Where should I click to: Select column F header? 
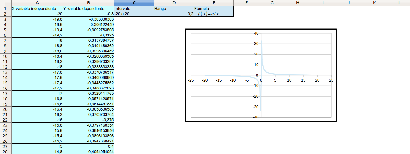click(246, 3)
